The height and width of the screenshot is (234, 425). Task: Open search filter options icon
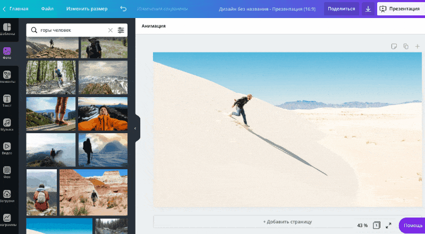[x=121, y=30]
